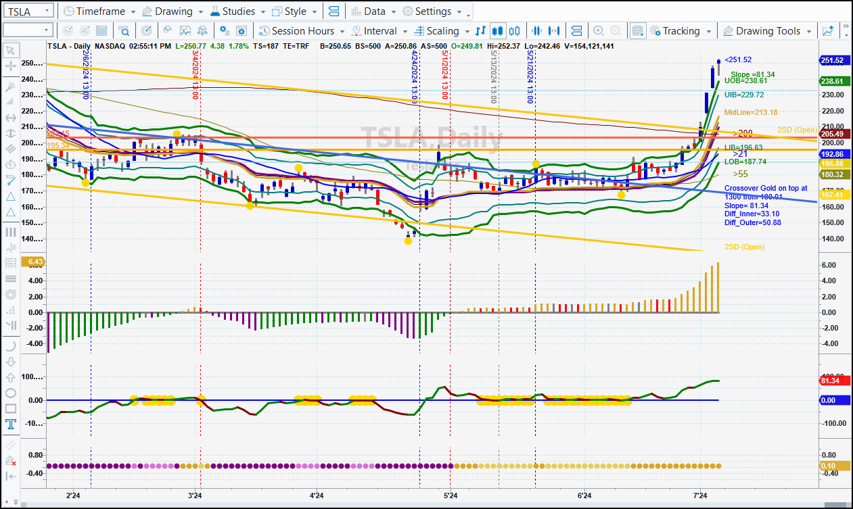The height and width of the screenshot is (509, 853).
Task: Switch to hollow candlestick chart style
Action: coord(515,30)
